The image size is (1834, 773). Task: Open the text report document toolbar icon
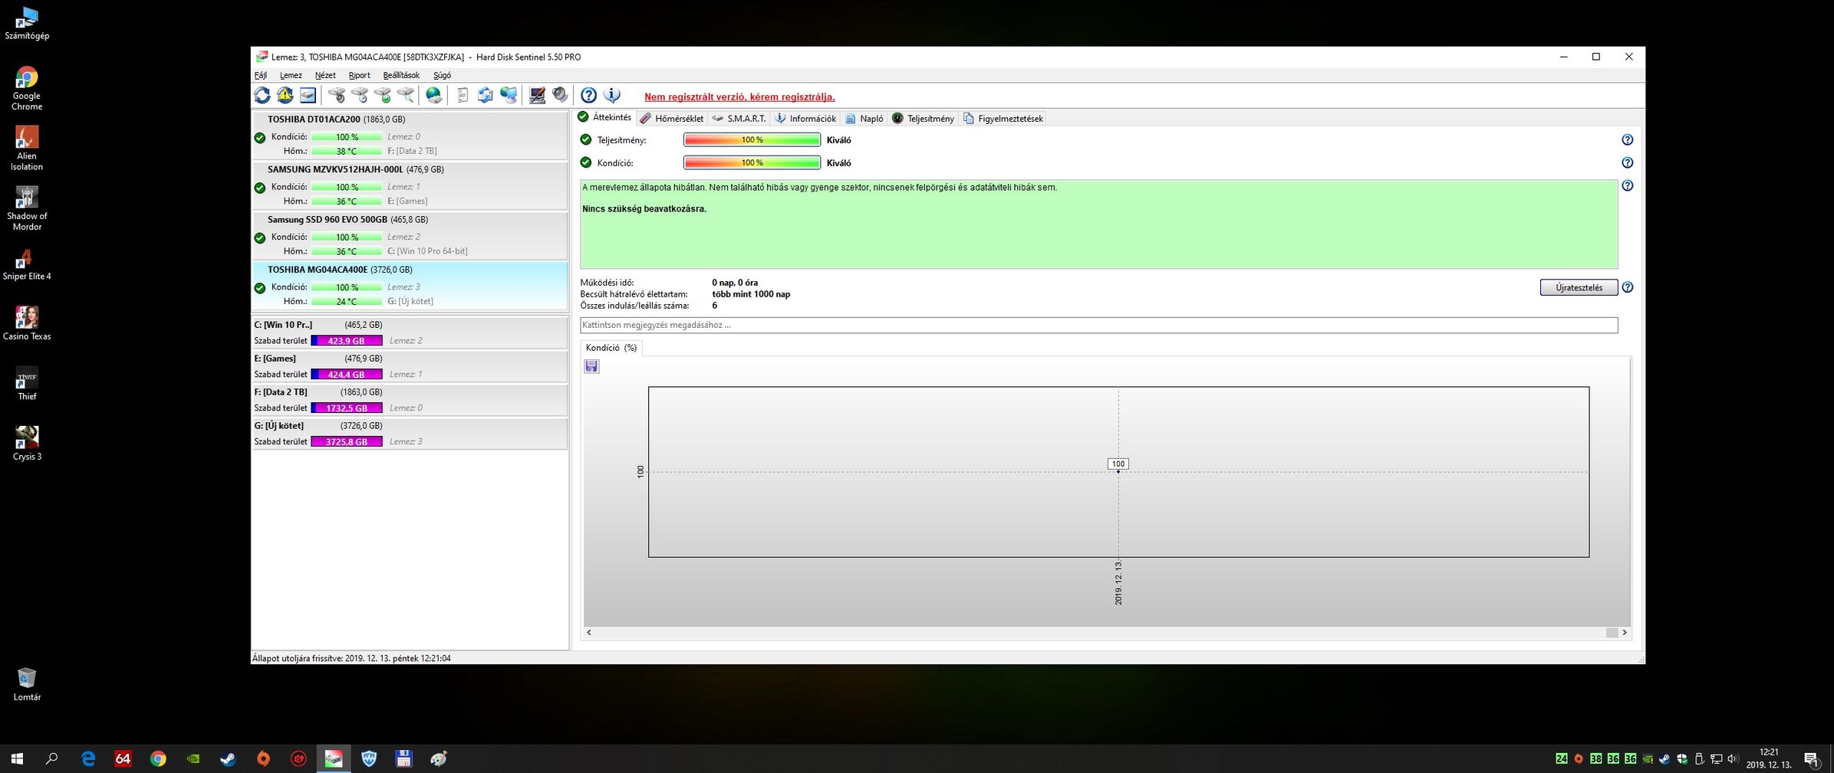tap(463, 95)
